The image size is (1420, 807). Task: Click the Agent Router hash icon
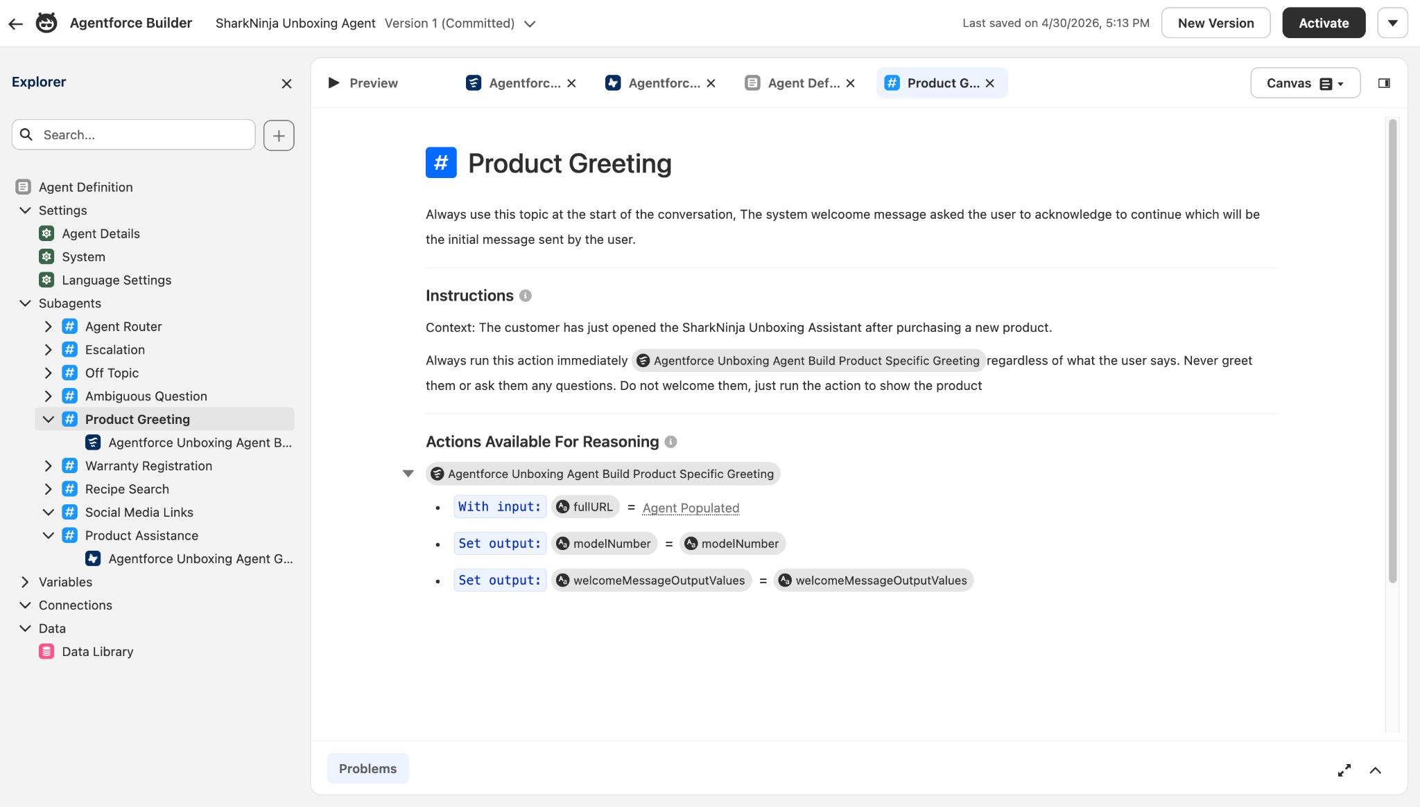pos(70,326)
